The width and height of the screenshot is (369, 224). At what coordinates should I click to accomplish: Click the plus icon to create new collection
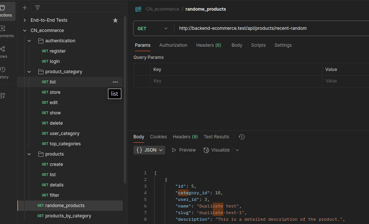click(25, 8)
